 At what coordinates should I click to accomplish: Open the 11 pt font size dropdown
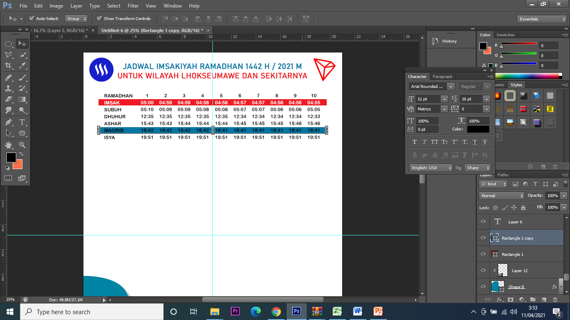pyautogui.click(x=444, y=99)
